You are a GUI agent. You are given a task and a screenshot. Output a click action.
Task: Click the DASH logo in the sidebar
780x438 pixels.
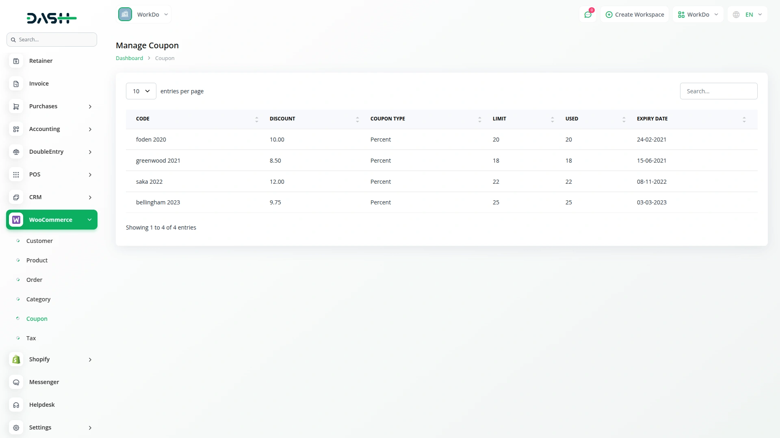52,18
